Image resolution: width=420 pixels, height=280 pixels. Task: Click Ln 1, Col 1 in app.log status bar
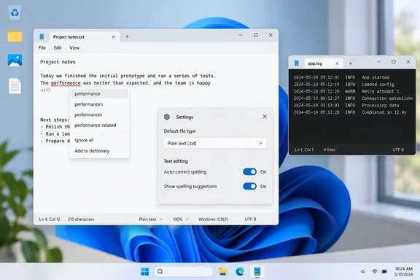coord(304,149)
